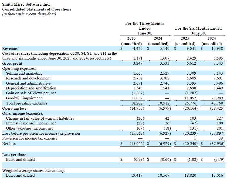Click warrant liabilities value 227
The width and height of the screenshot is (227, 181).
(220, 119)
